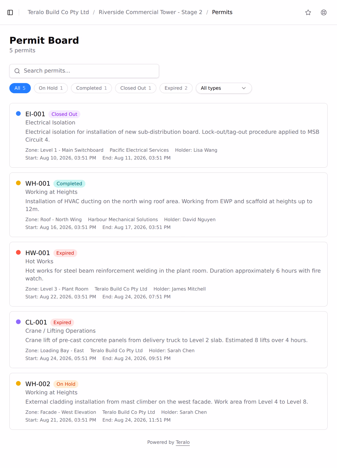Open the All types dropdown
This screenshot has height=468, width=337.
[224, 88]
